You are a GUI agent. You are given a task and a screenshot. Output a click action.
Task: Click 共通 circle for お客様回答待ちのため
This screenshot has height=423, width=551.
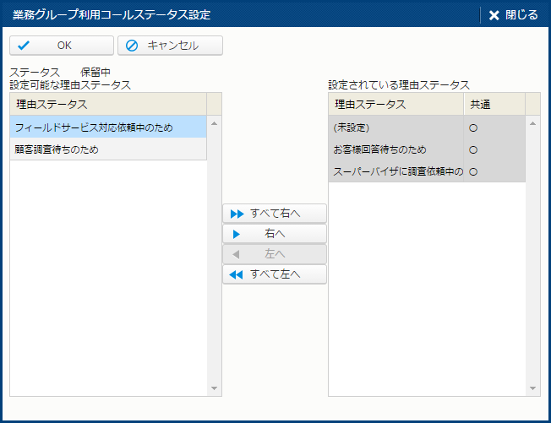tap(473, 149)
